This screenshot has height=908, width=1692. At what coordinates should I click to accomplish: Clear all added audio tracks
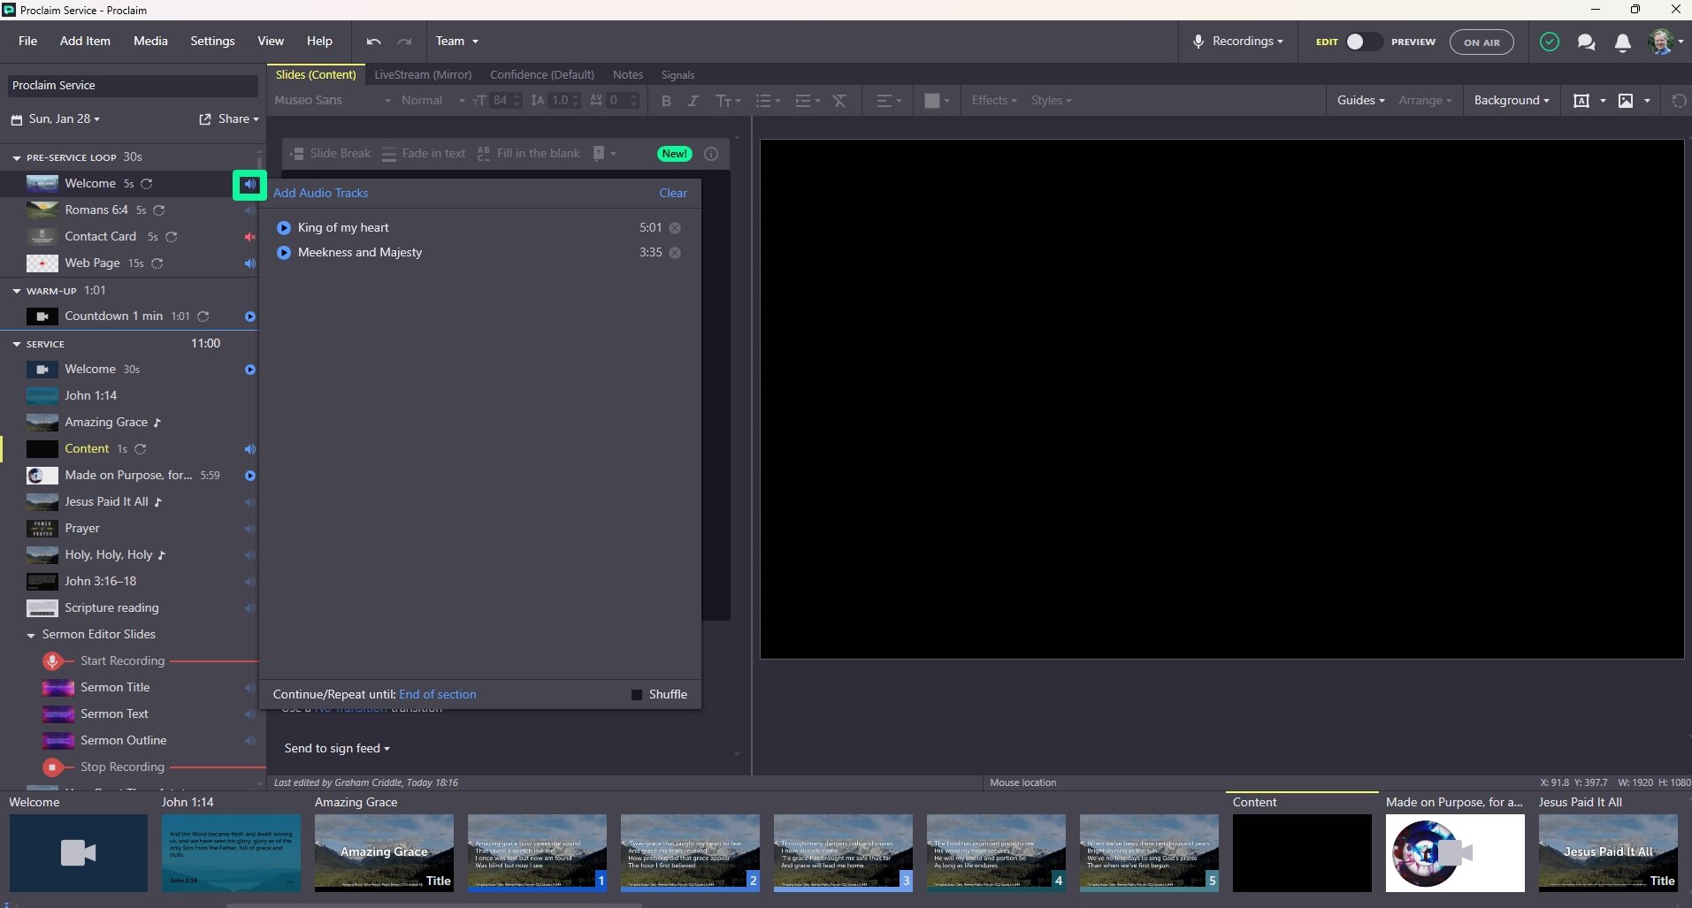(672, 193)
